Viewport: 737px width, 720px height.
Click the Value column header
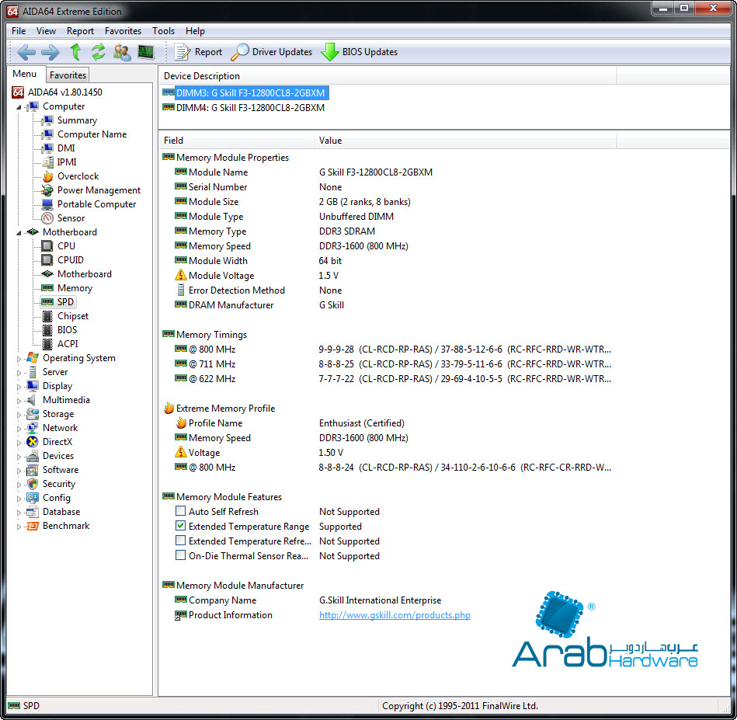tap(465, 141)
